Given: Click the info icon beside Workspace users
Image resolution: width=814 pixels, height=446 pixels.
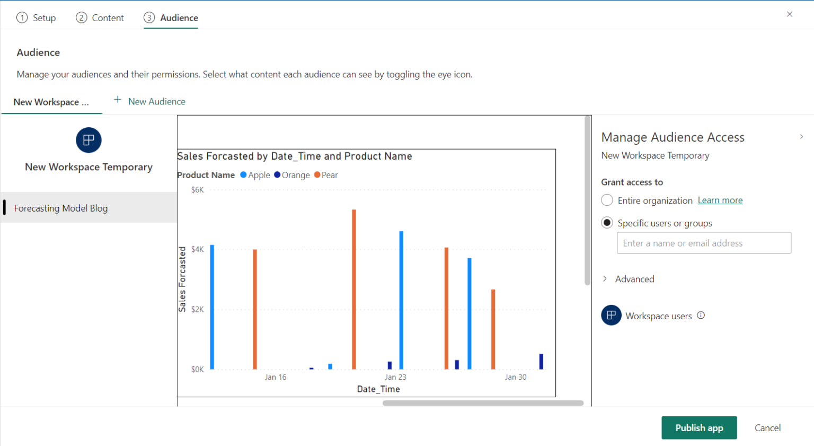Looking at the screenshot, I should pyautogui.click(x=701, y=315).
